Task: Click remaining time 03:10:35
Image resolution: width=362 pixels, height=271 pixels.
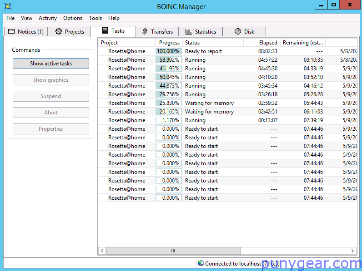Action: click(x=313, y=60)
